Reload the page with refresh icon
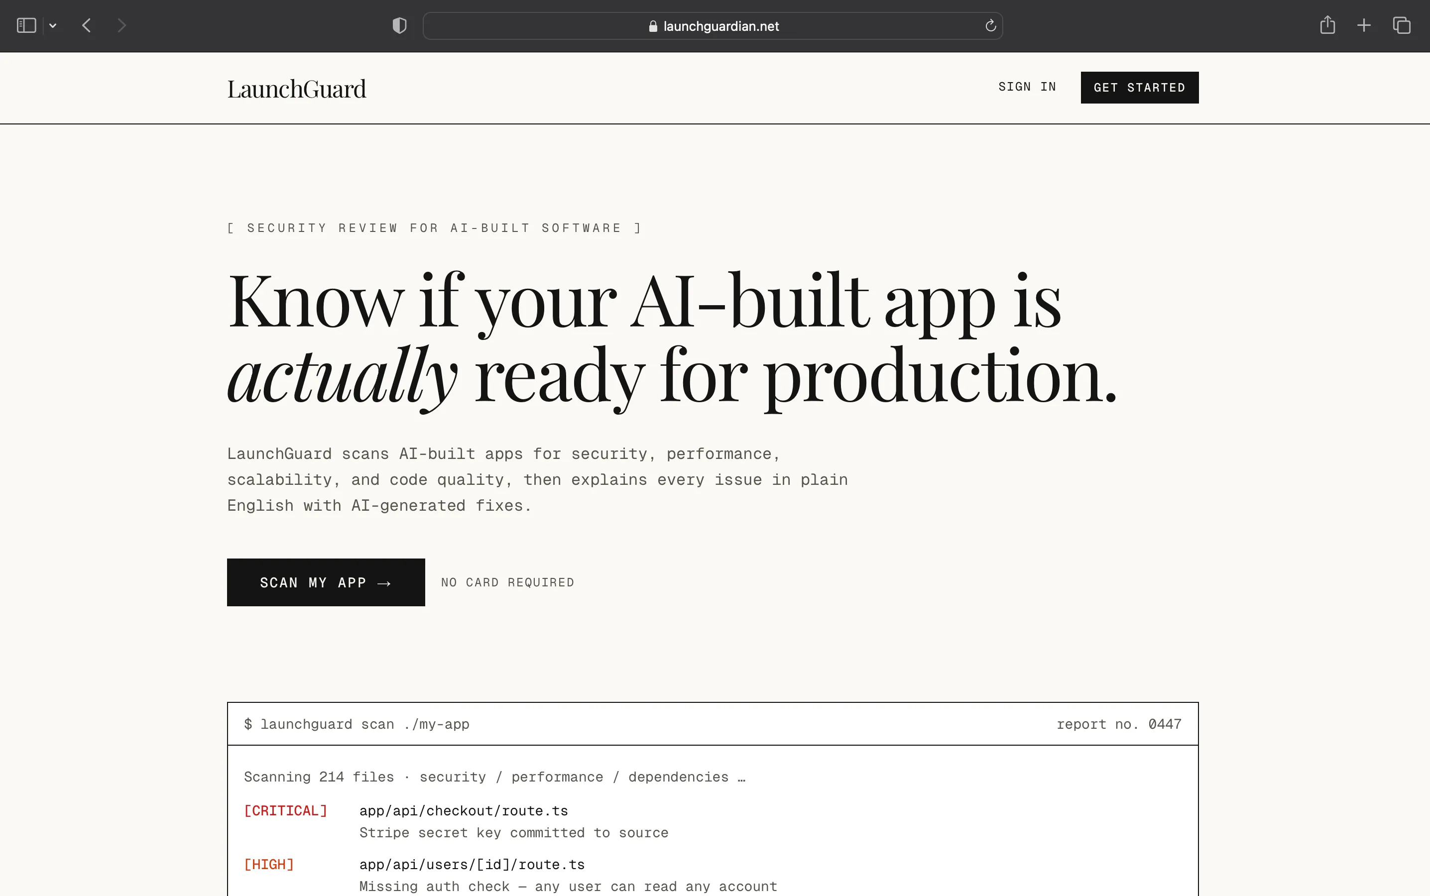 990,25
